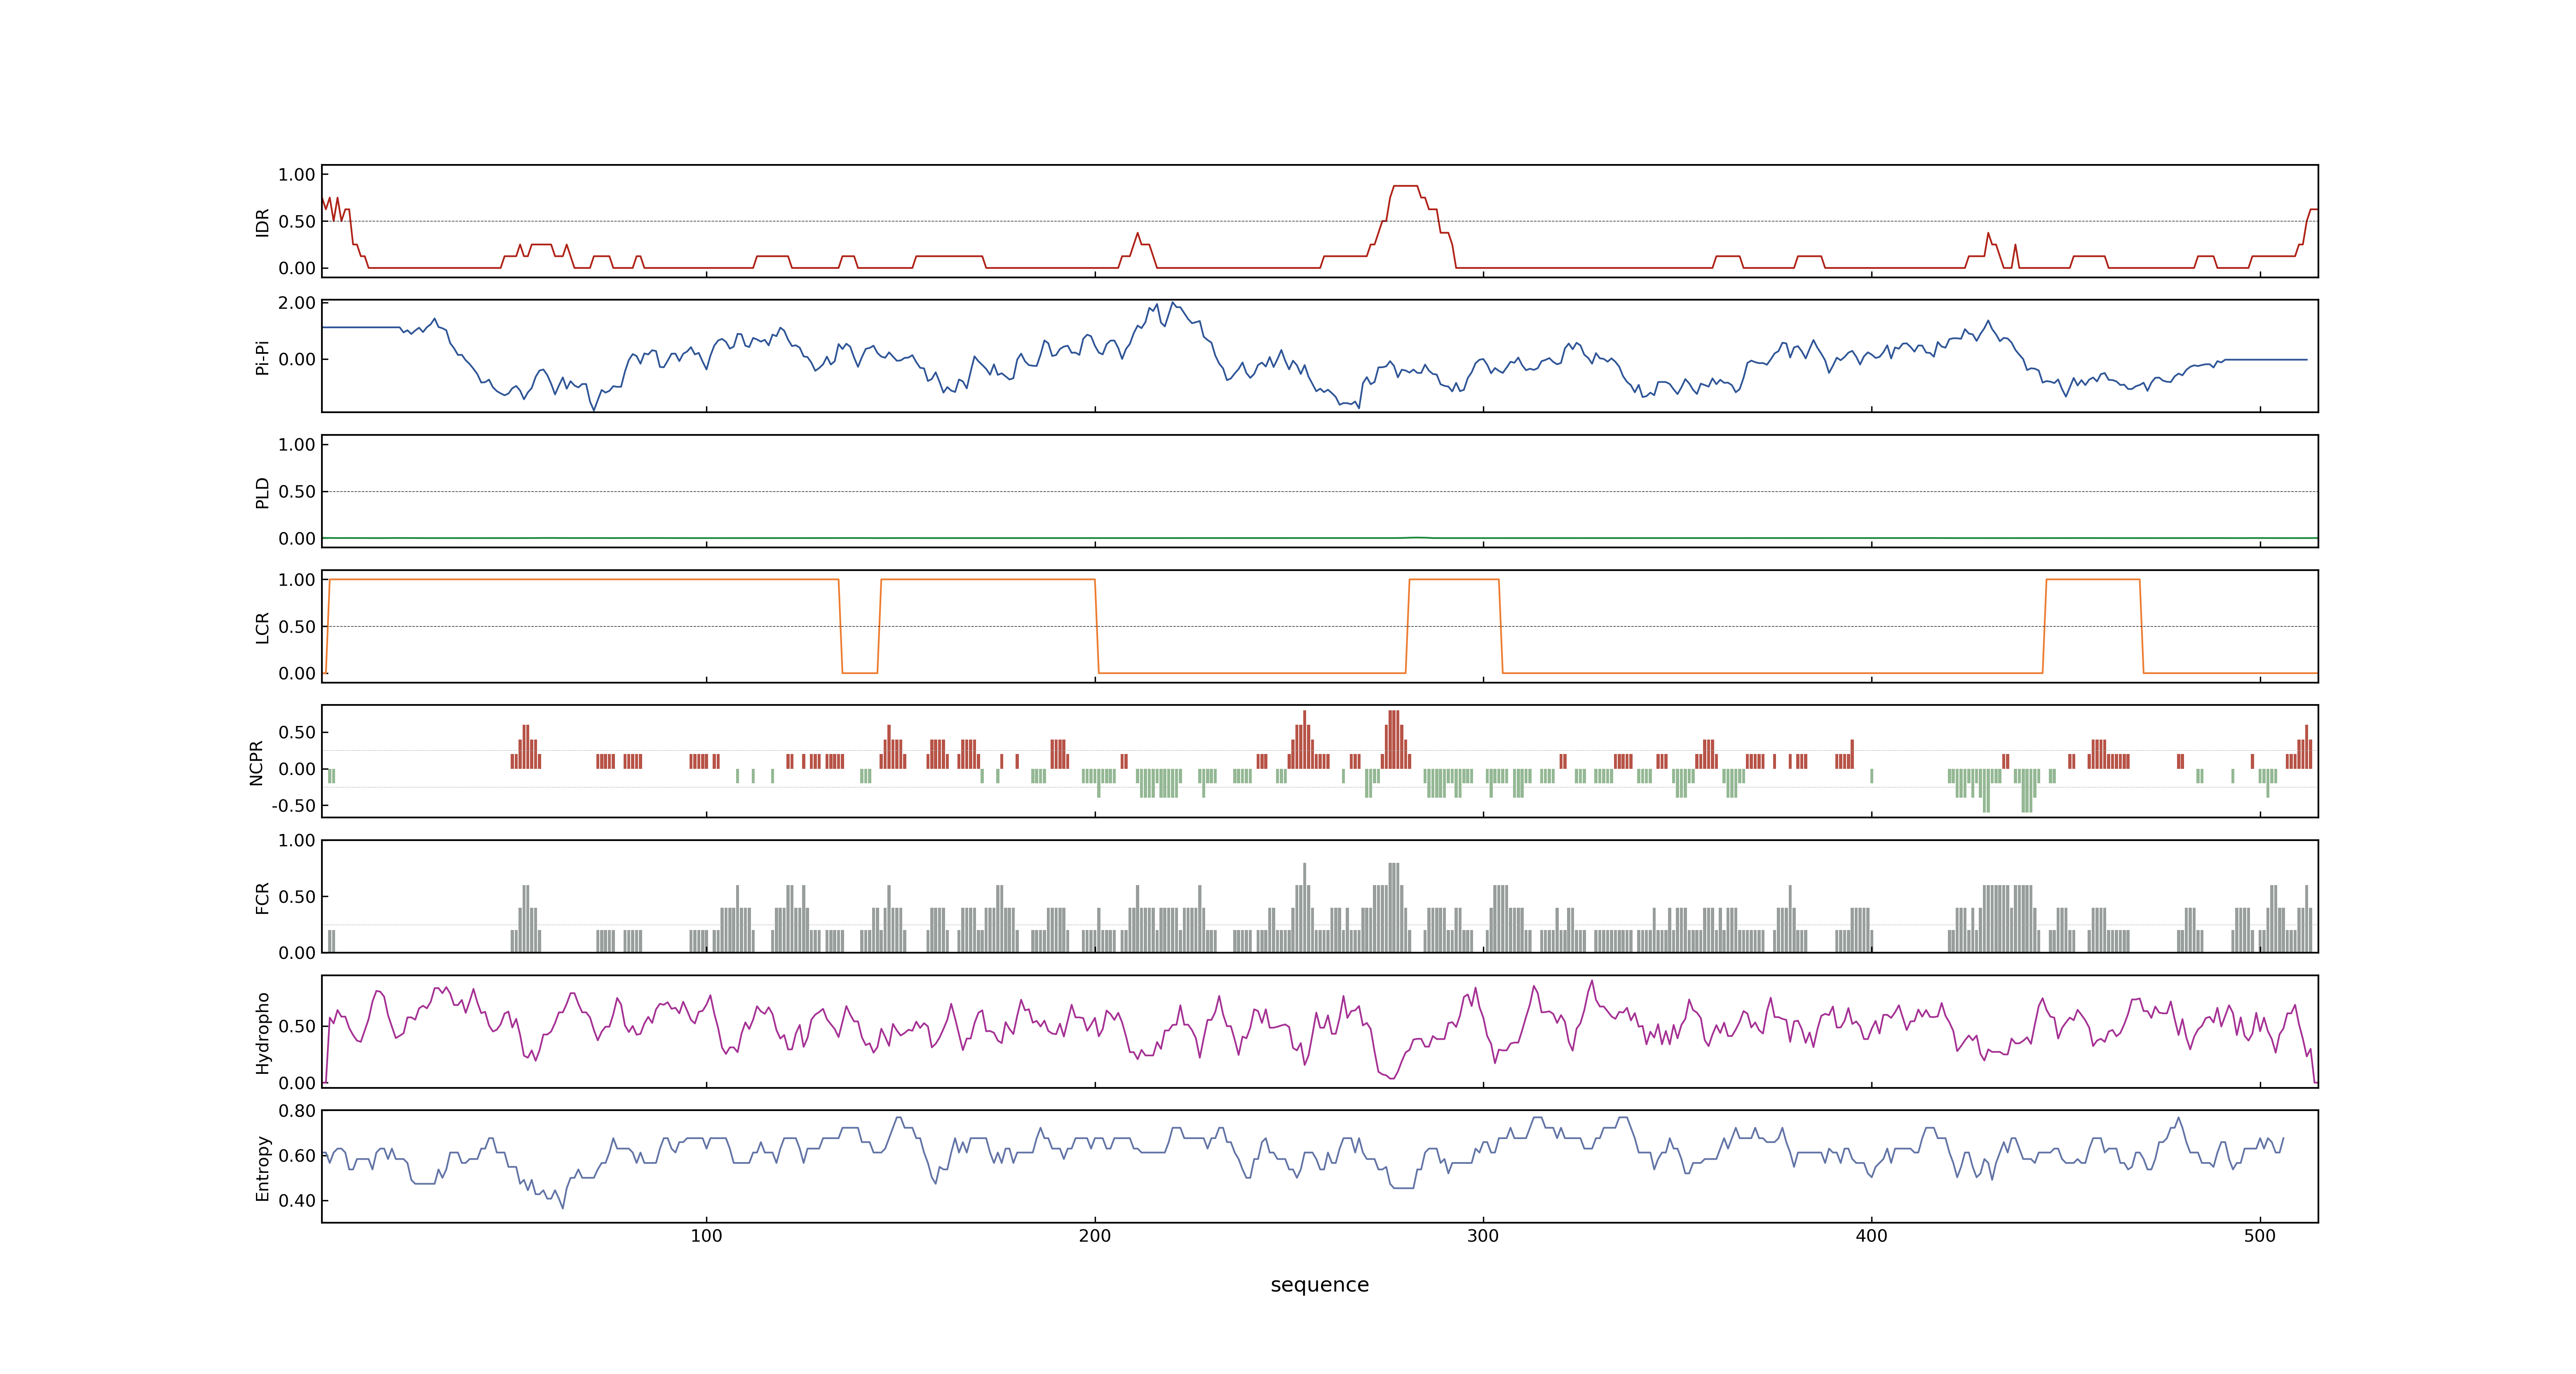Click x-axis tick label 100

click(706, 1236)
